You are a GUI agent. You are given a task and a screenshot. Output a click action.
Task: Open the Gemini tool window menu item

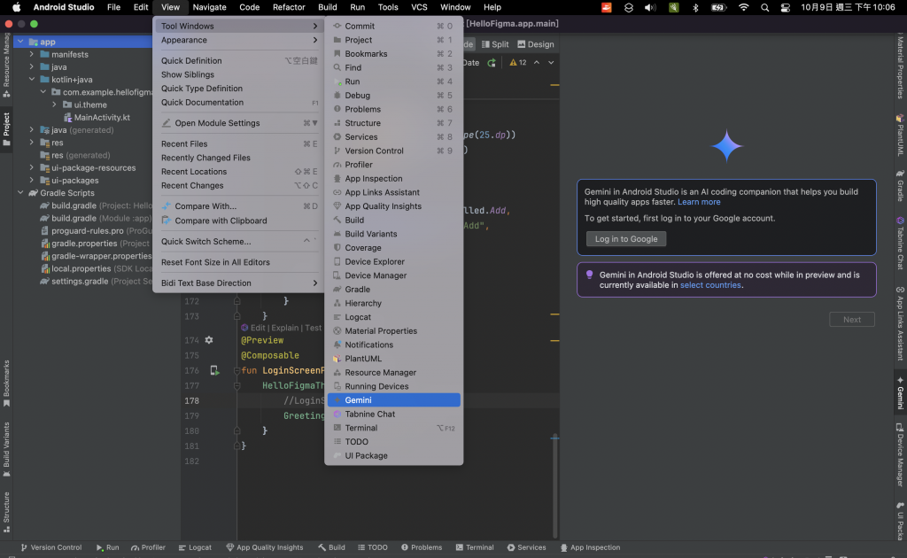[394, 400]
